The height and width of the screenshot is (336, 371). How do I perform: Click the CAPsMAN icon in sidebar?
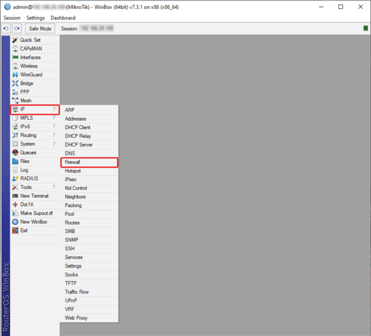pyautogui.click(x=15, y=49)
